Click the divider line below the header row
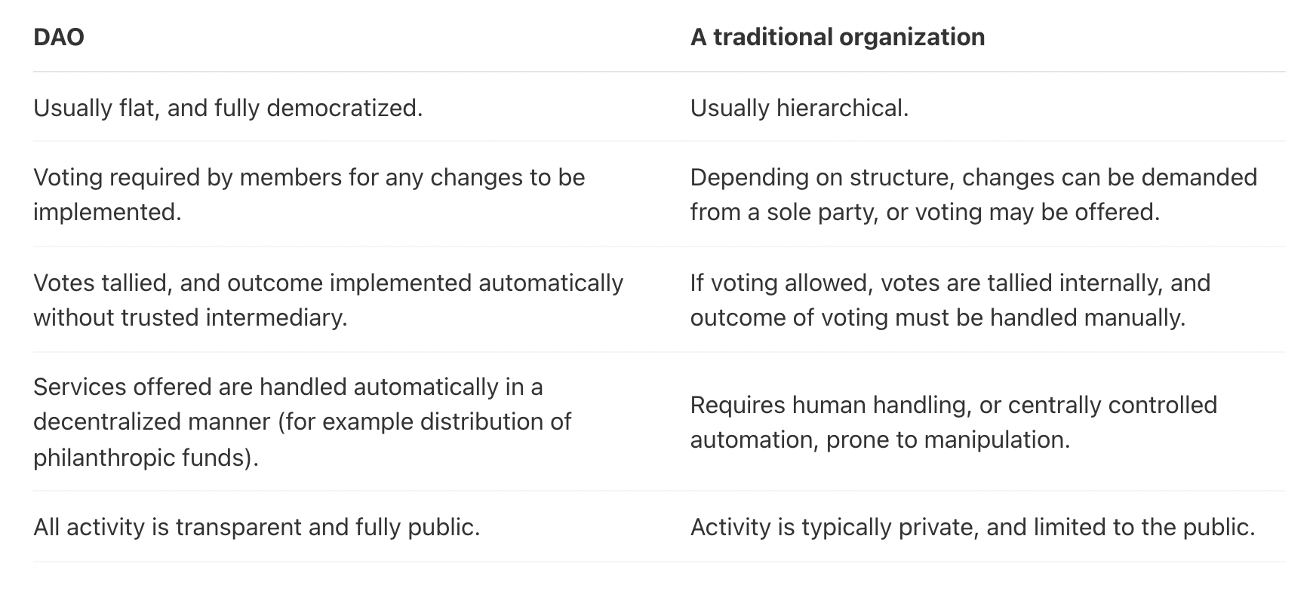1313x591 pixels. [x=660, y=72]
